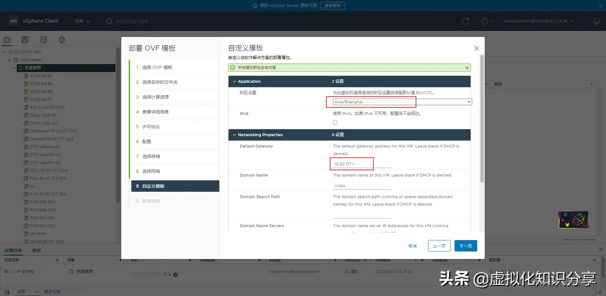Click the 下一页 button in the wizard
The width and height of the screenshot is (606, 296).
(465, 245)
